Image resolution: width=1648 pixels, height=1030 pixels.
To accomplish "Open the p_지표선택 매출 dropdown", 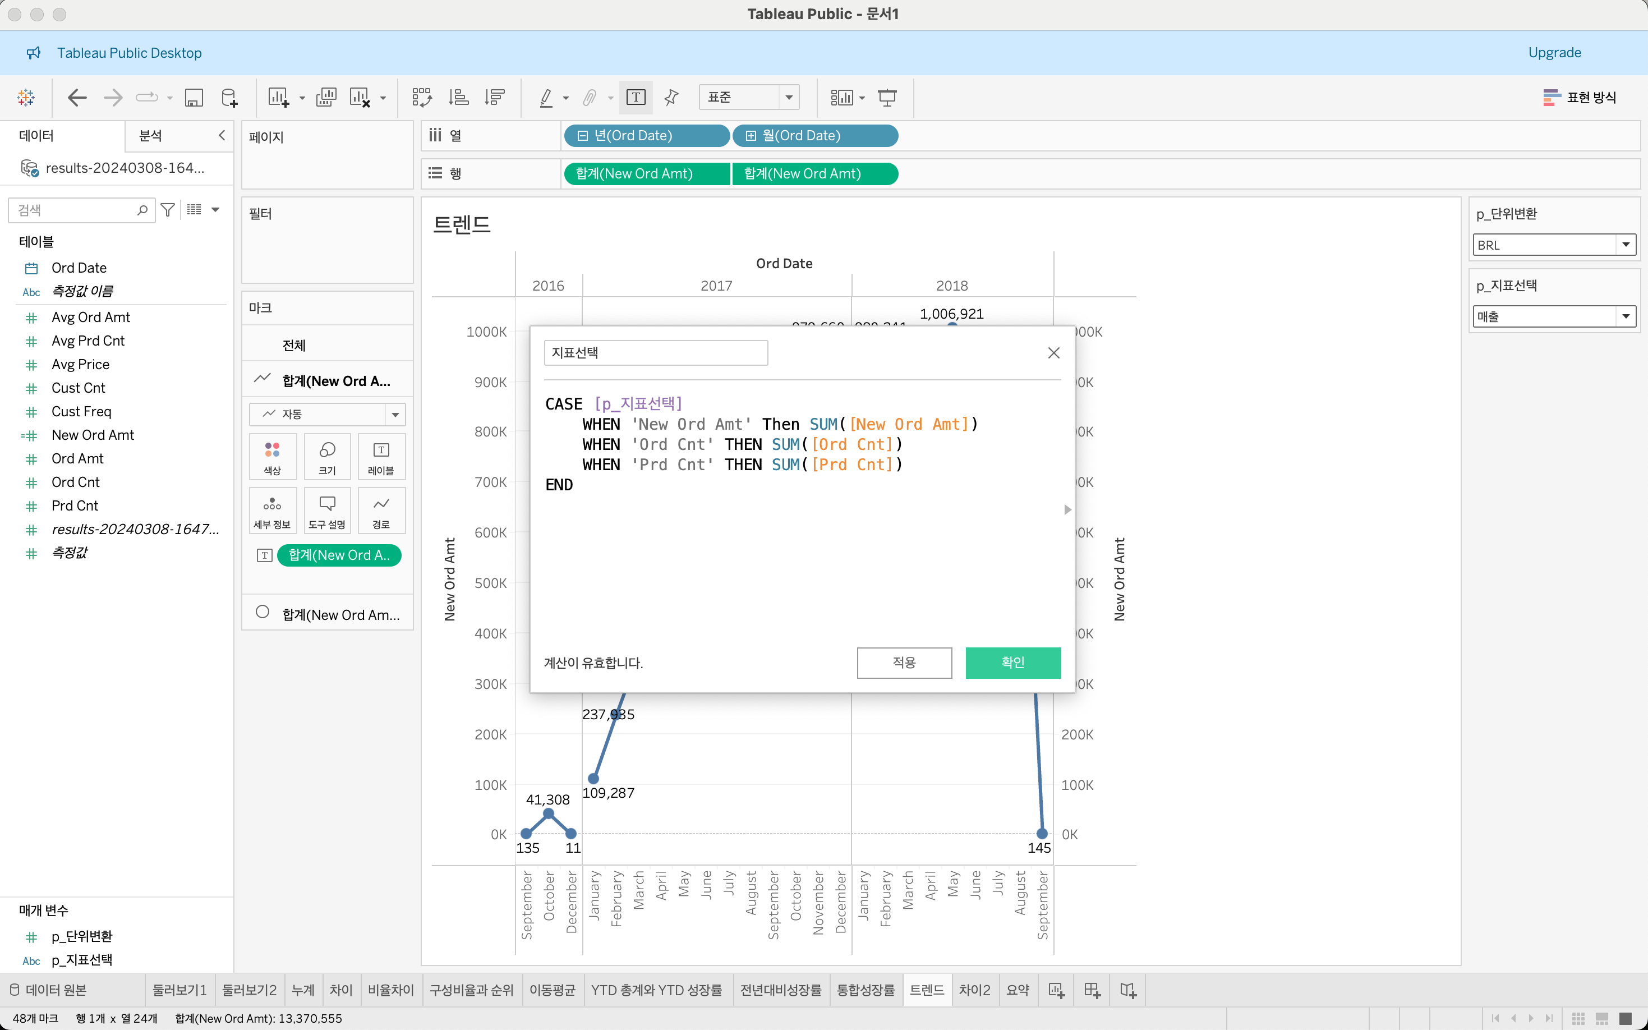I will pyautogui.click(x=1626, y=316).
